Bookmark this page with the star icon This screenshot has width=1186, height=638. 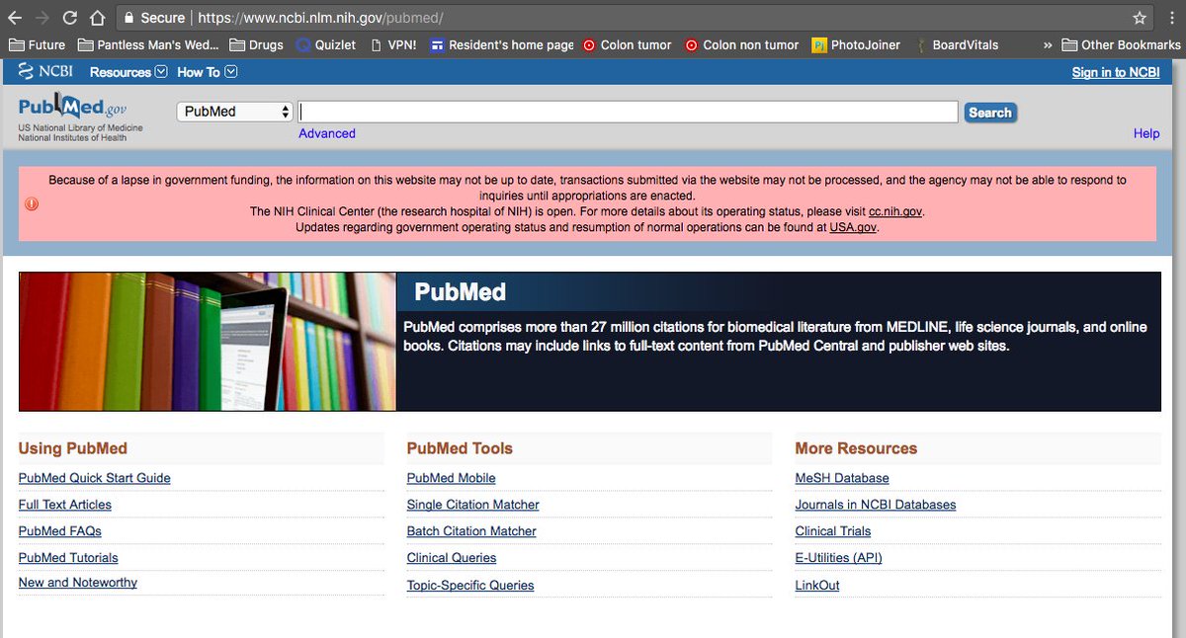coord(1140,18)
